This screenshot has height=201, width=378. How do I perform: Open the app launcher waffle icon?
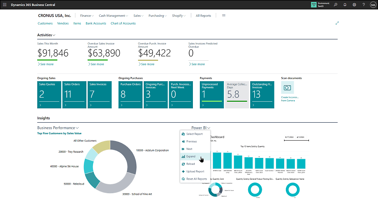coord(5,5)
